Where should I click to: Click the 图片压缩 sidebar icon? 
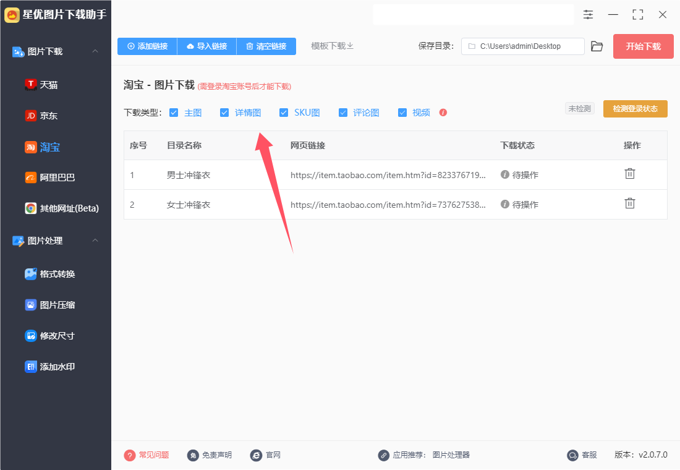point(30,305)
